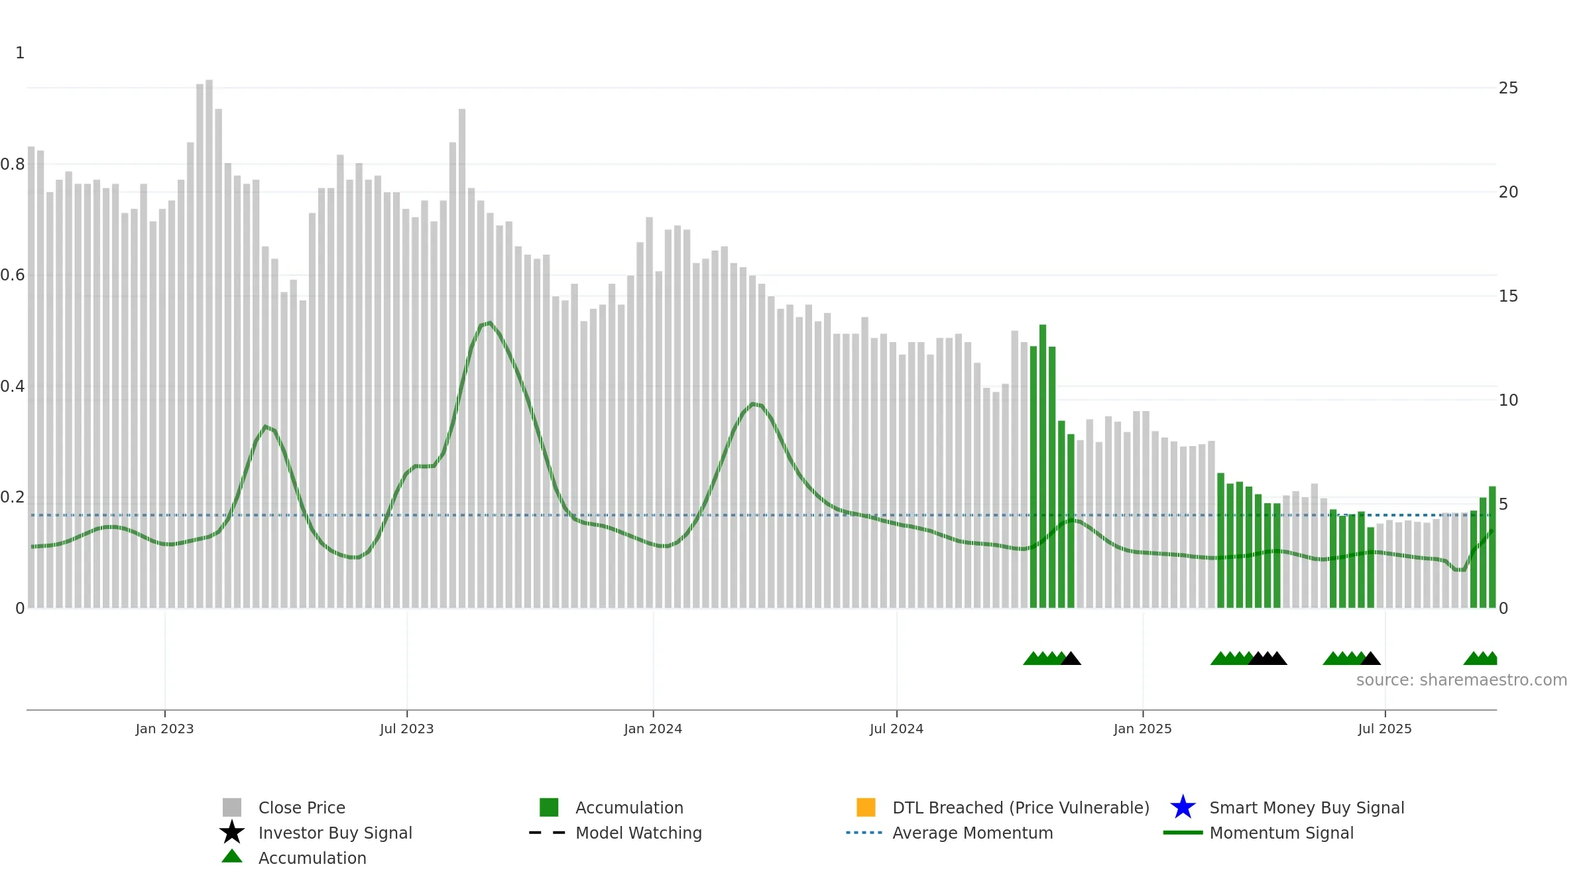Click the Jul 2023 axis label
The width and height of the screenshot is (1591, 895).
407,729
